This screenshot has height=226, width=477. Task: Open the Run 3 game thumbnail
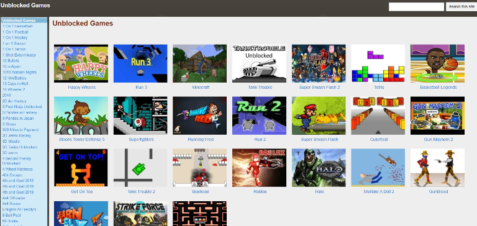[x=140, y=63]
